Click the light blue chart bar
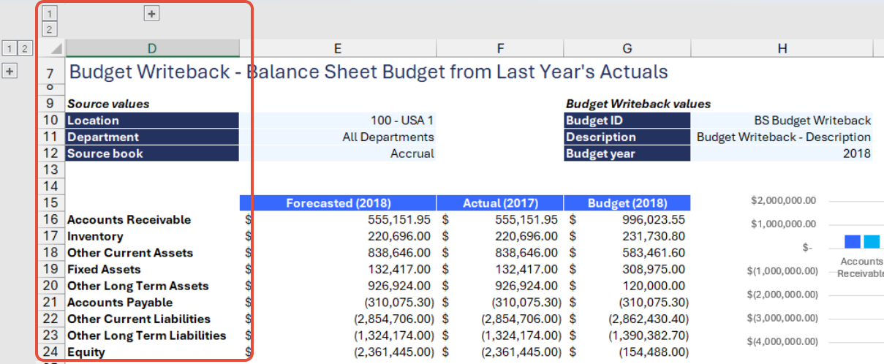 tap(871, 241)
